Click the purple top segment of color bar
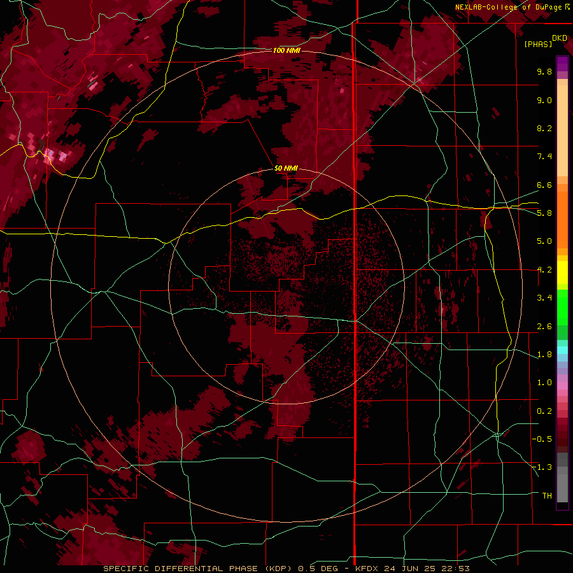 (562, 64)
